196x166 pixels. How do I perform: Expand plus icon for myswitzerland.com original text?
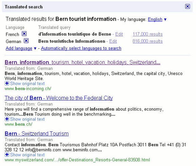7,154
